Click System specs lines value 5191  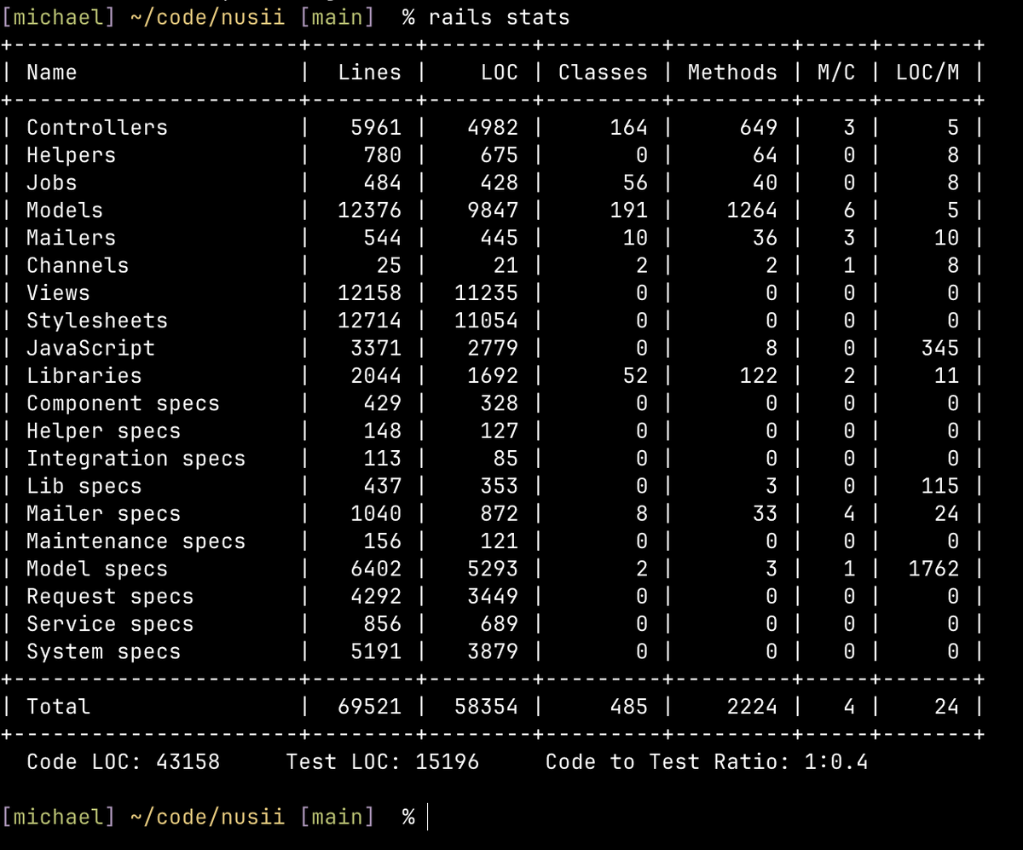tap(376, 651)
